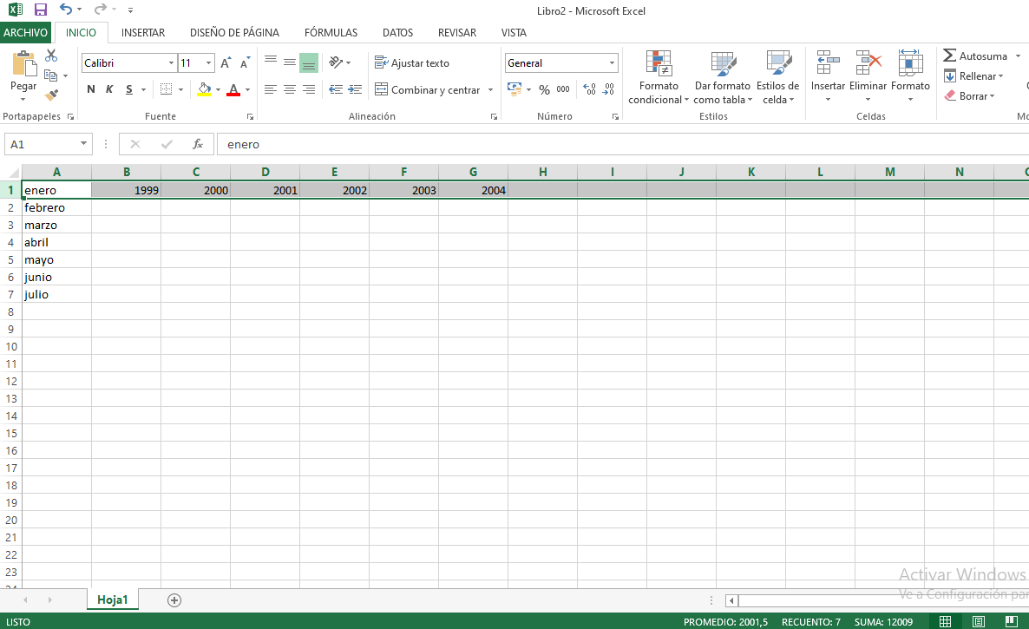Viewport: 1029px width, 629px height.
Task: Increase indent of cell content
Action: click(355, 89)
